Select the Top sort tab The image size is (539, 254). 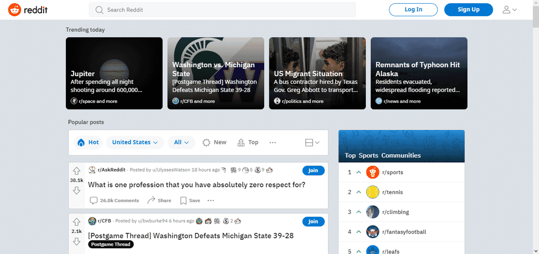pyautogui.click(x=248, y=142)
